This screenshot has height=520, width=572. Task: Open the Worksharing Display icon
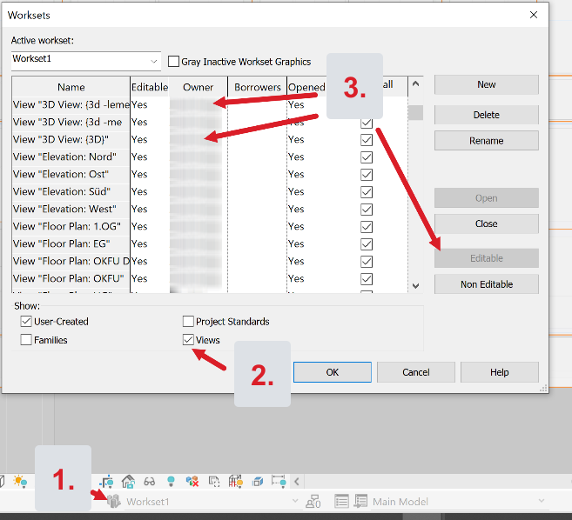[x=192, y=482]
